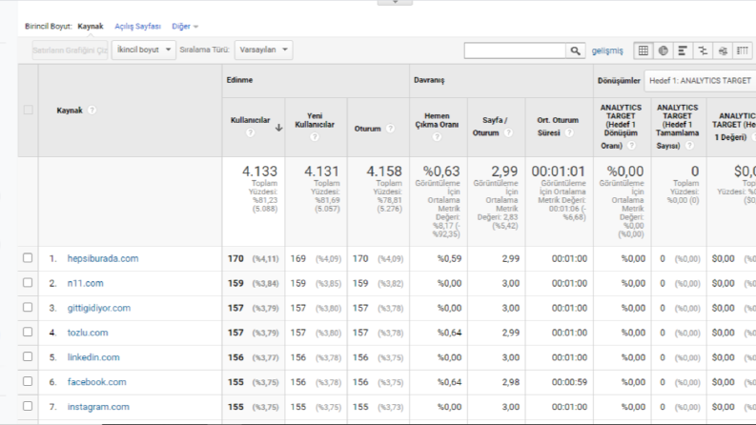Check the tozlu.com row checkbox

pos(28,332)
